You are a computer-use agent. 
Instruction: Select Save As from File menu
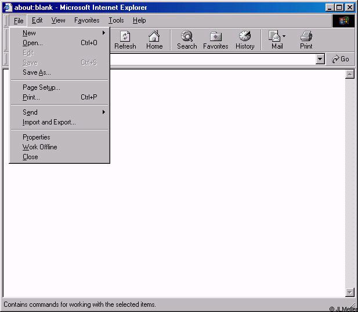click(37, 72)
